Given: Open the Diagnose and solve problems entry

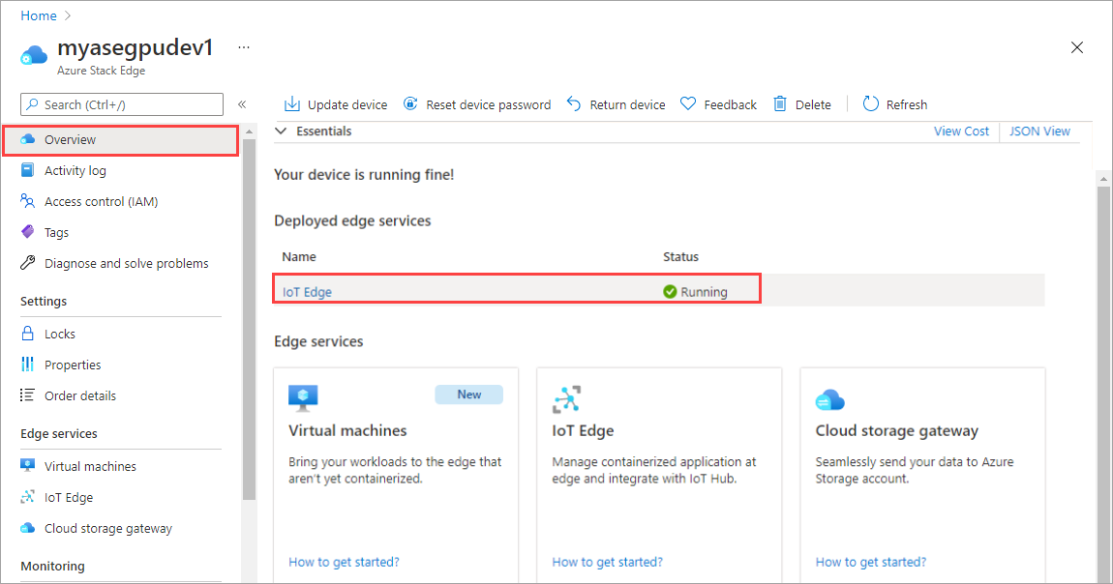Looking at the screenshot, I should point(28,262).
